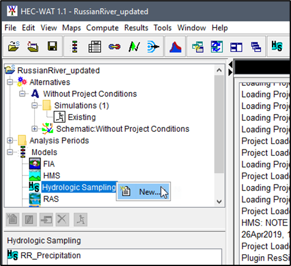Click the refresh windows toolbar icon
The image size is (291, 266).
pos(217,47)
